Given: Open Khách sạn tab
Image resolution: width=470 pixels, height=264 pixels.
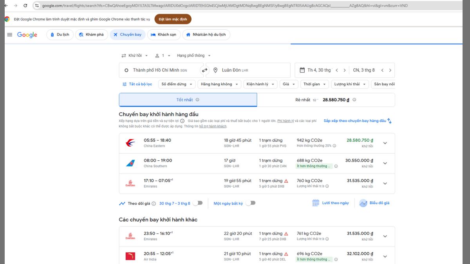Looking at the screenshot, I should pyautogui.click(x=164, y=35).
